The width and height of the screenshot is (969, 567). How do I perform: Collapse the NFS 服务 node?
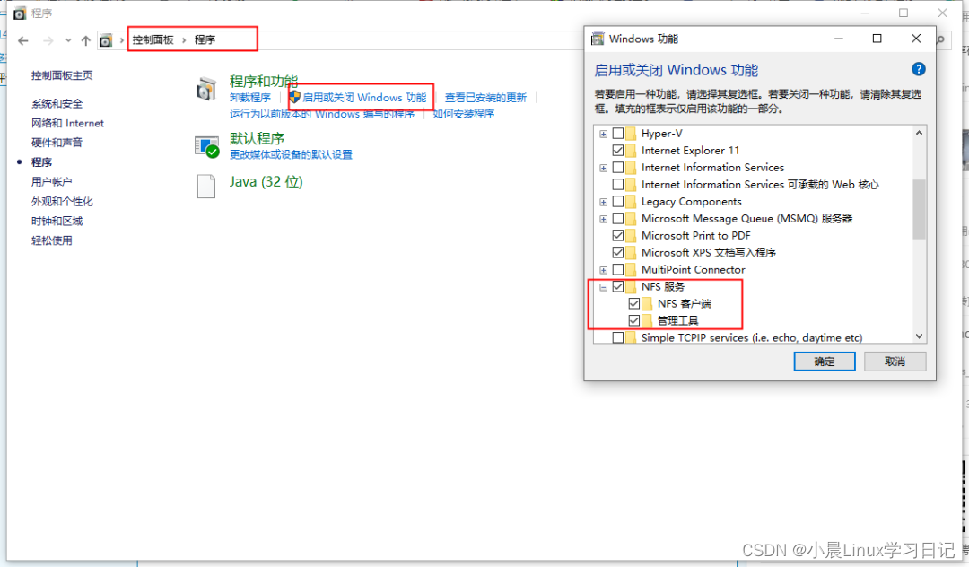(604, 286)
